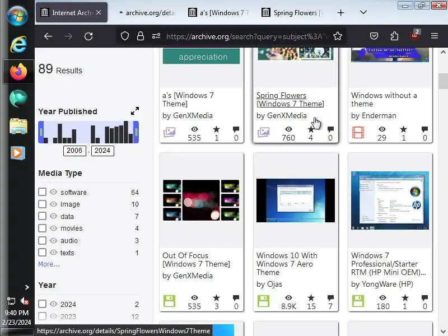The width and height of the screenshot is (448, 336).
Task: Check the audio media type checkbox
Action: coord(43,240)
